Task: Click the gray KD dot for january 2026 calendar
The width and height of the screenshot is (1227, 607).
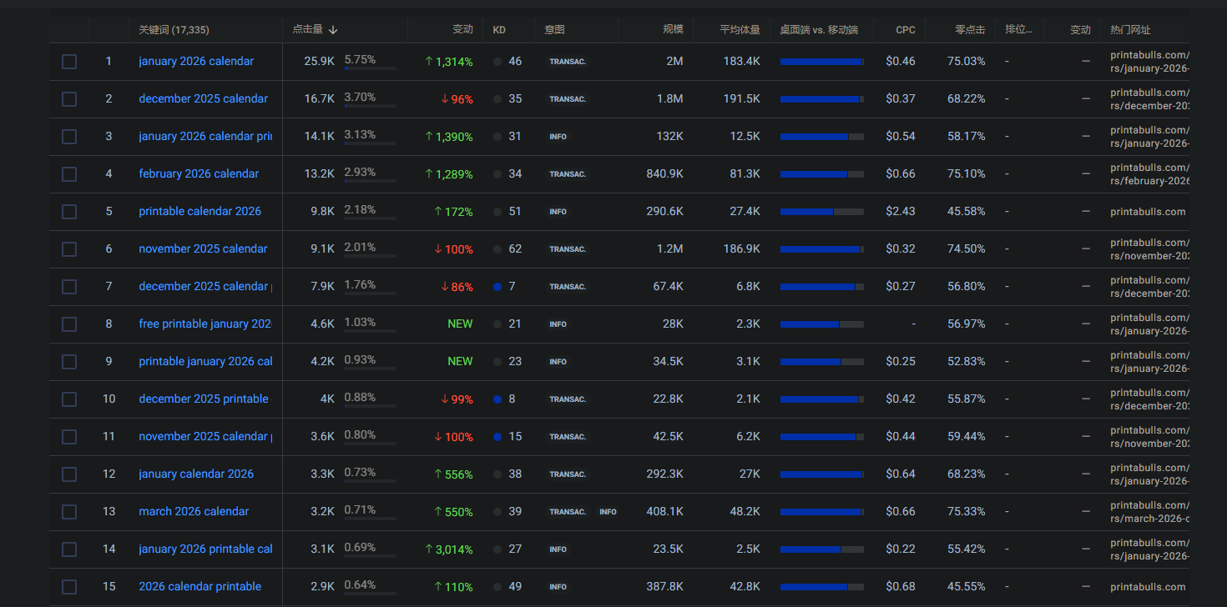Action: click(497, 62)
